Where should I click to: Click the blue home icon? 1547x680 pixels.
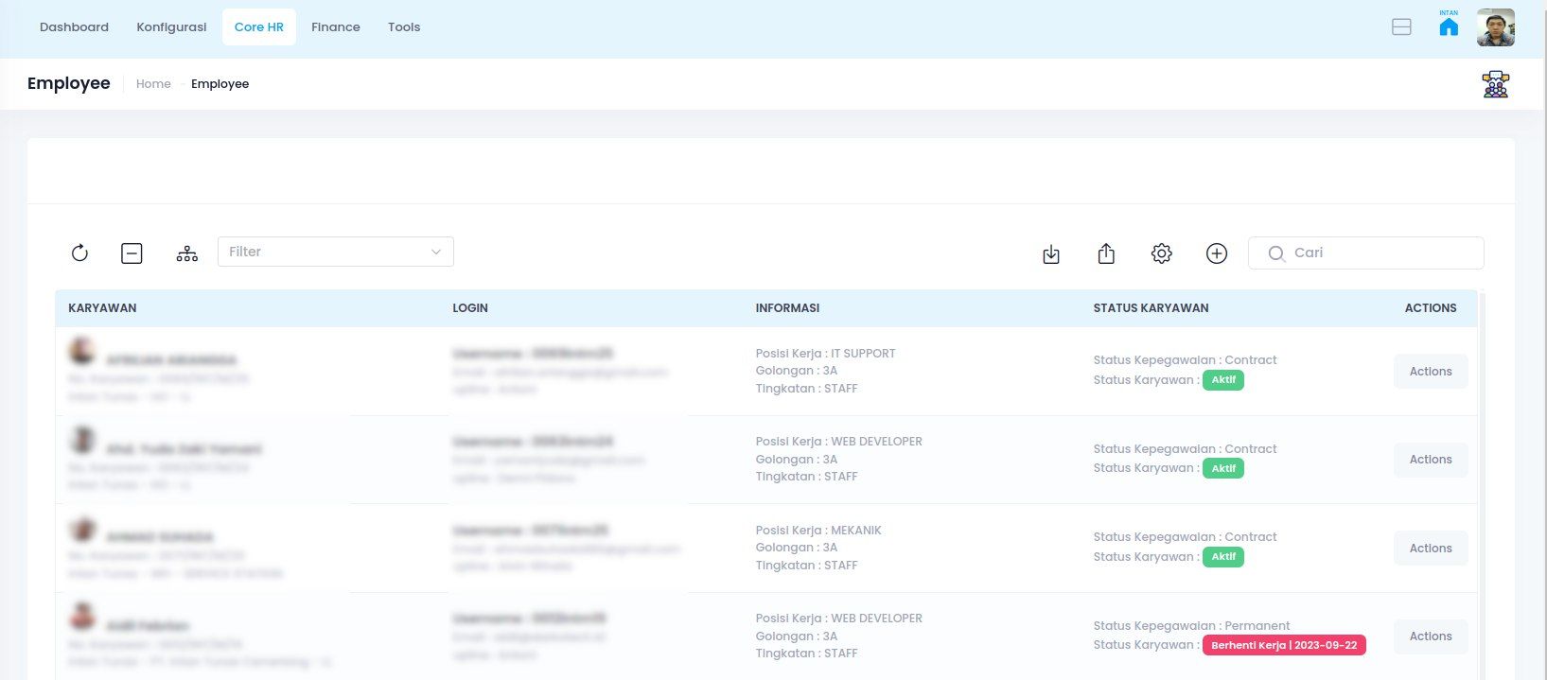tap(1448, 26)
